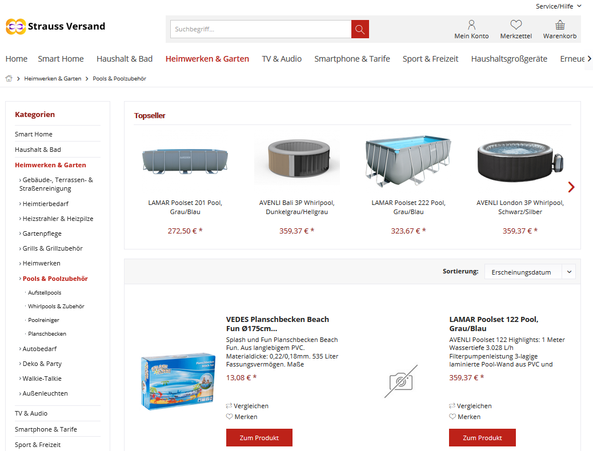Screen dimensions: 593x451
Task: Expand Heimtierbedarf category
Action: 44,204
